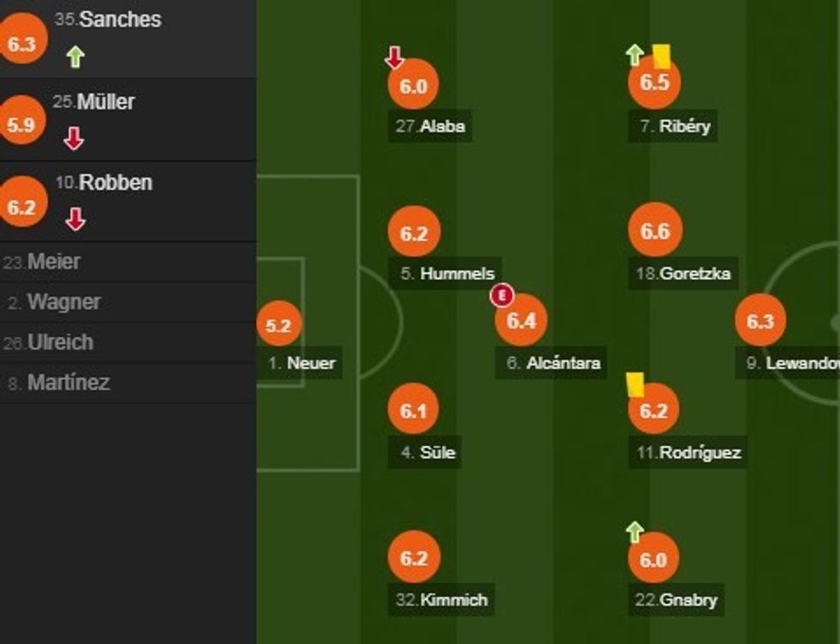Open Ulreich's player entry on bench

click(59, 342)
